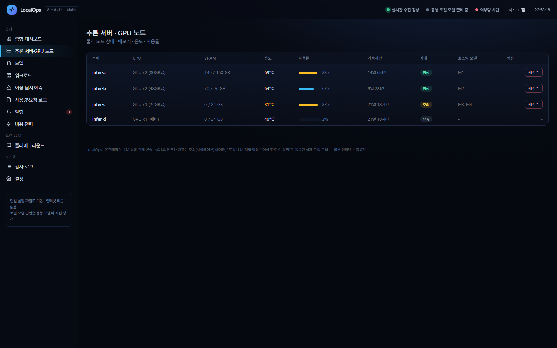Click the M3, M4 hosted model cell
The image size is (557, 348).
click(x=465, y=105)
